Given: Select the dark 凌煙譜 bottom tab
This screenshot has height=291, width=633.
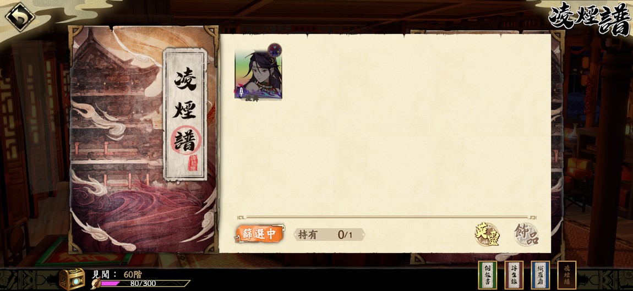Looking at the screenshot, I should (x=567, y=275).
